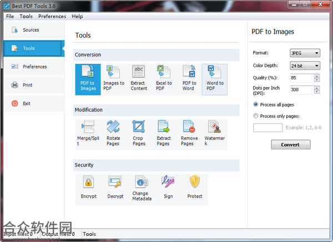Screen dimensions: 333x242
Task: Open Preferences from the sidebar
Action: tap(34, 67)
